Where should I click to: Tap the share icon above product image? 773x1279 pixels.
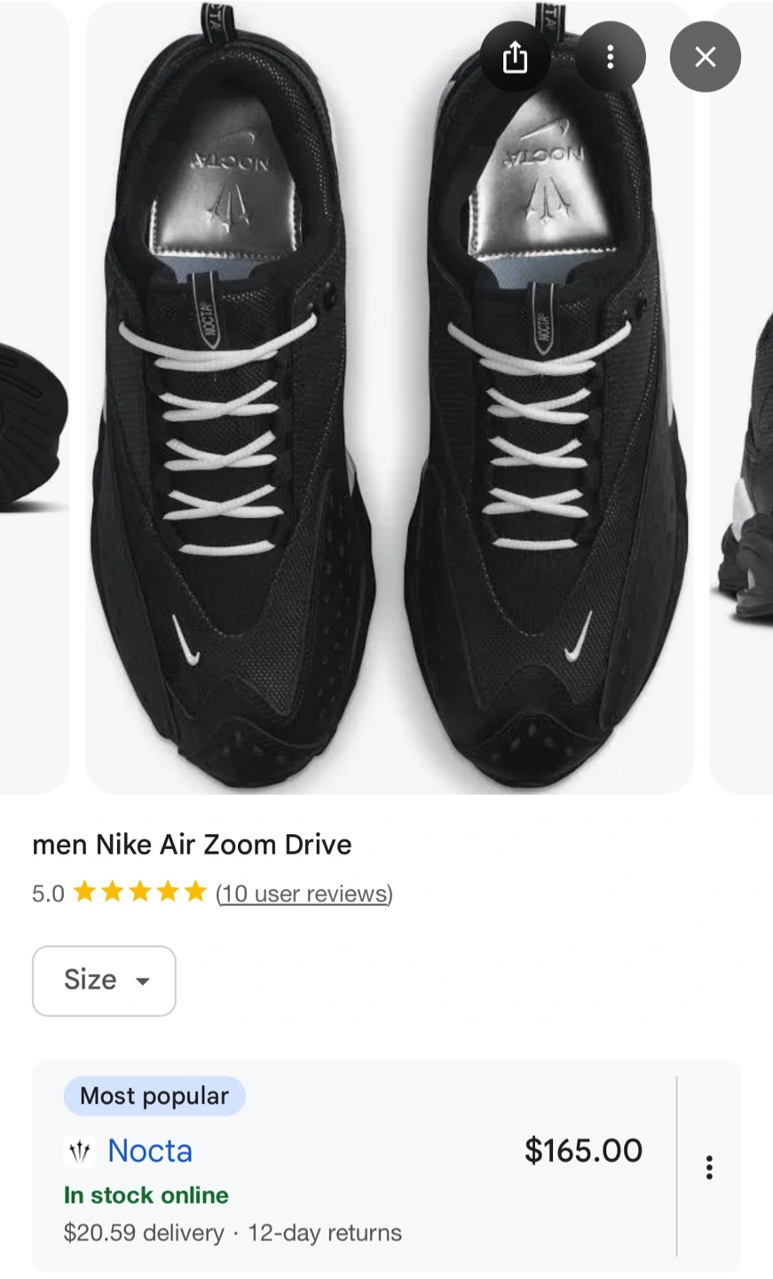515,57
